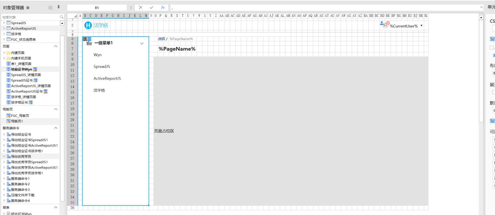This screenshot has height=215, width=495.
Task: Open the 结业证书Wyn page
Action: [x=22, y=69]
